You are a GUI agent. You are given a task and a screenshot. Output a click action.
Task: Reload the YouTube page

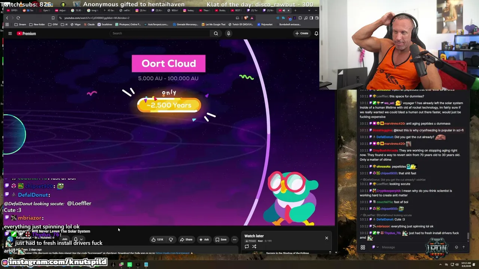[18, 18]
